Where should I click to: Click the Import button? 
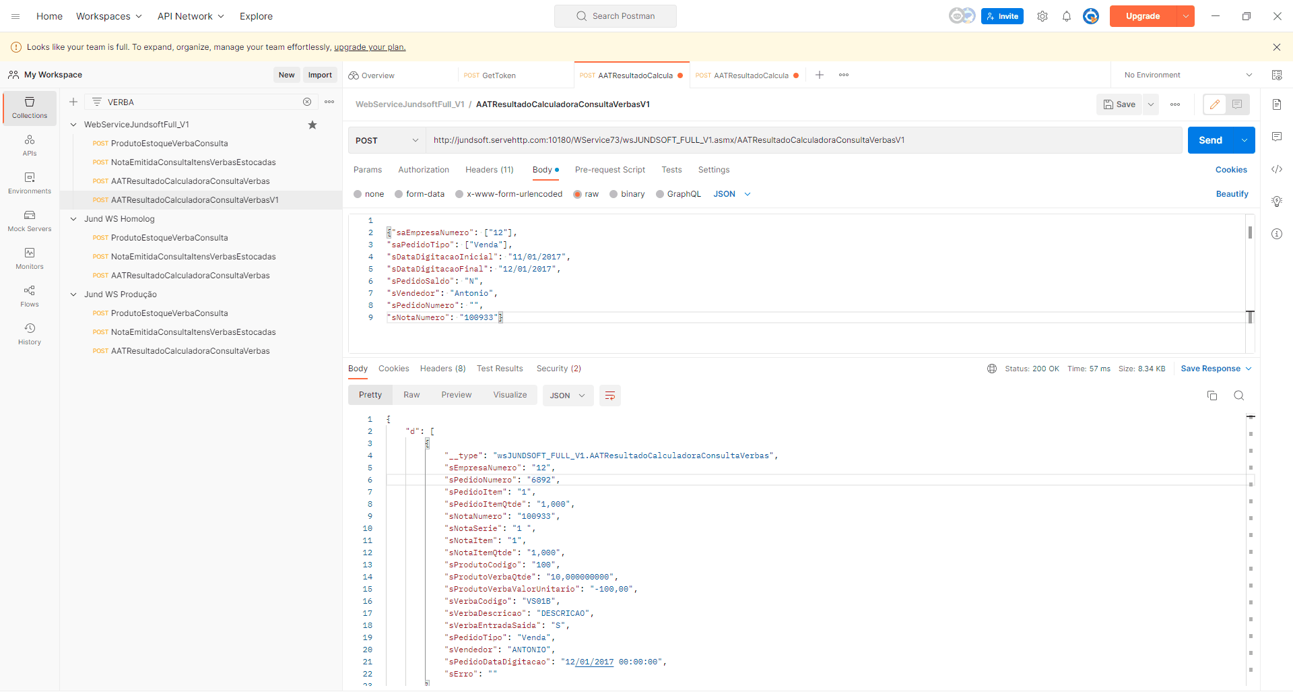[x=320, y=75]
